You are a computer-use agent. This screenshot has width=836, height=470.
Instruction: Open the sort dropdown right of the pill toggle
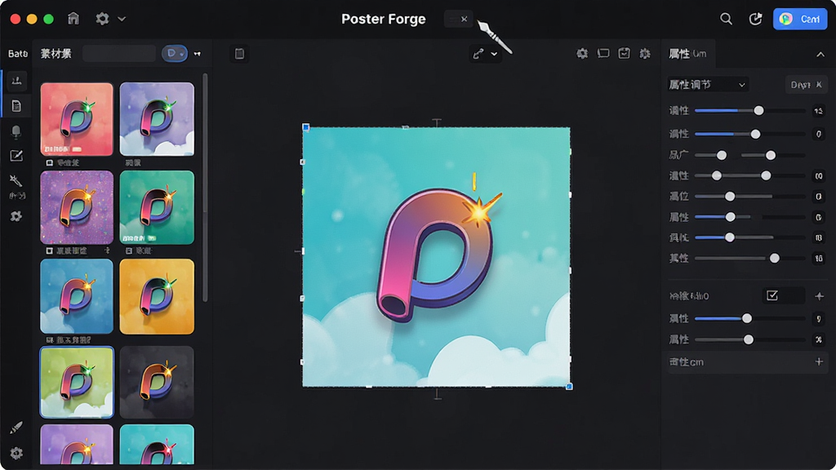point(198,54)
